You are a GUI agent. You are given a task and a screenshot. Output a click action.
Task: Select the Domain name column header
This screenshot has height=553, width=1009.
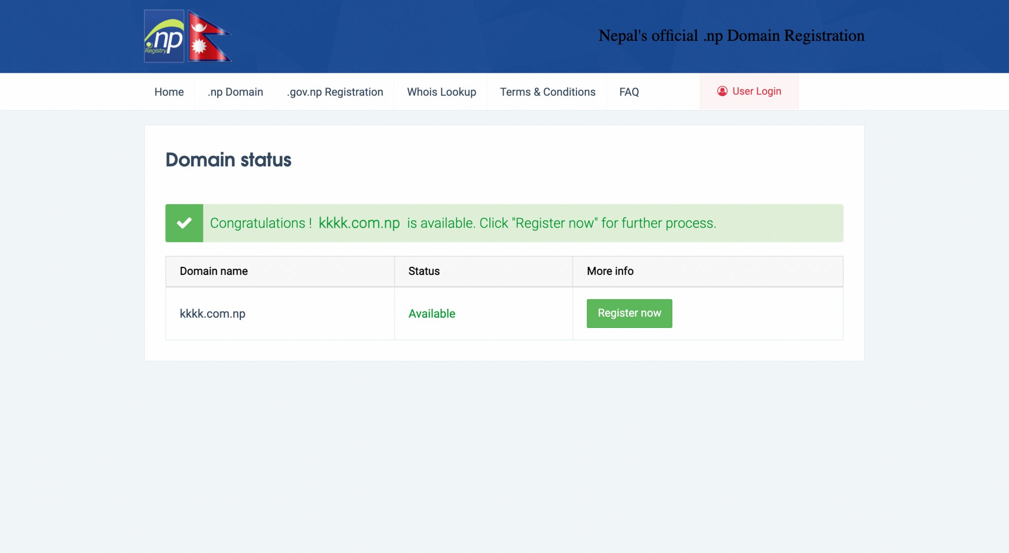pyautogui.click(x=213, y=271)
